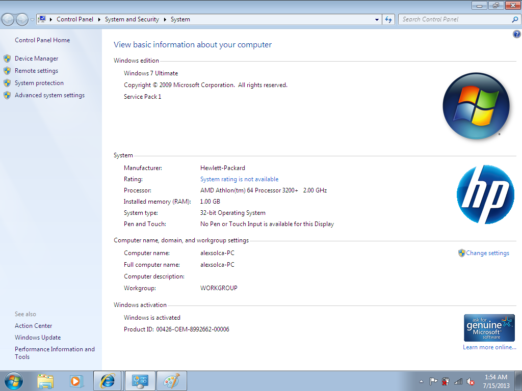Open Windows Explorer from the taskbar
This screenshot has height=391, width=522.
(x=45, y=381)
